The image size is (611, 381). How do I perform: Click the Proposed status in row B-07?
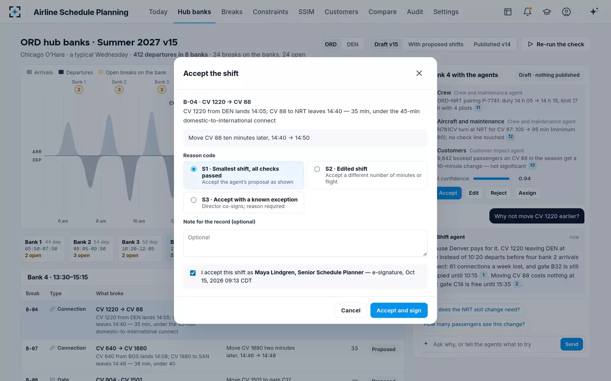pyautogui.click(x=384, y=349)
